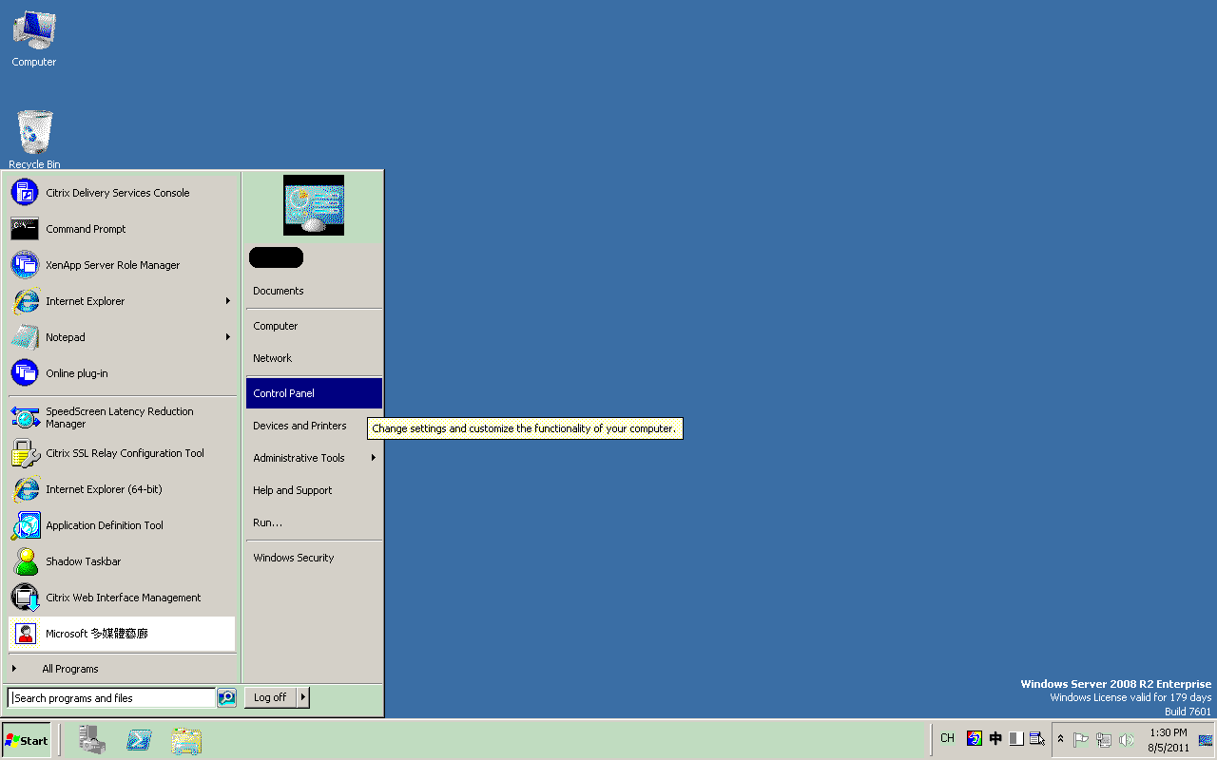Open XenApp Server Role Manager icon
Image resolution: width=1217 pixels, height=760 pixels.
(x=25, y=265)
